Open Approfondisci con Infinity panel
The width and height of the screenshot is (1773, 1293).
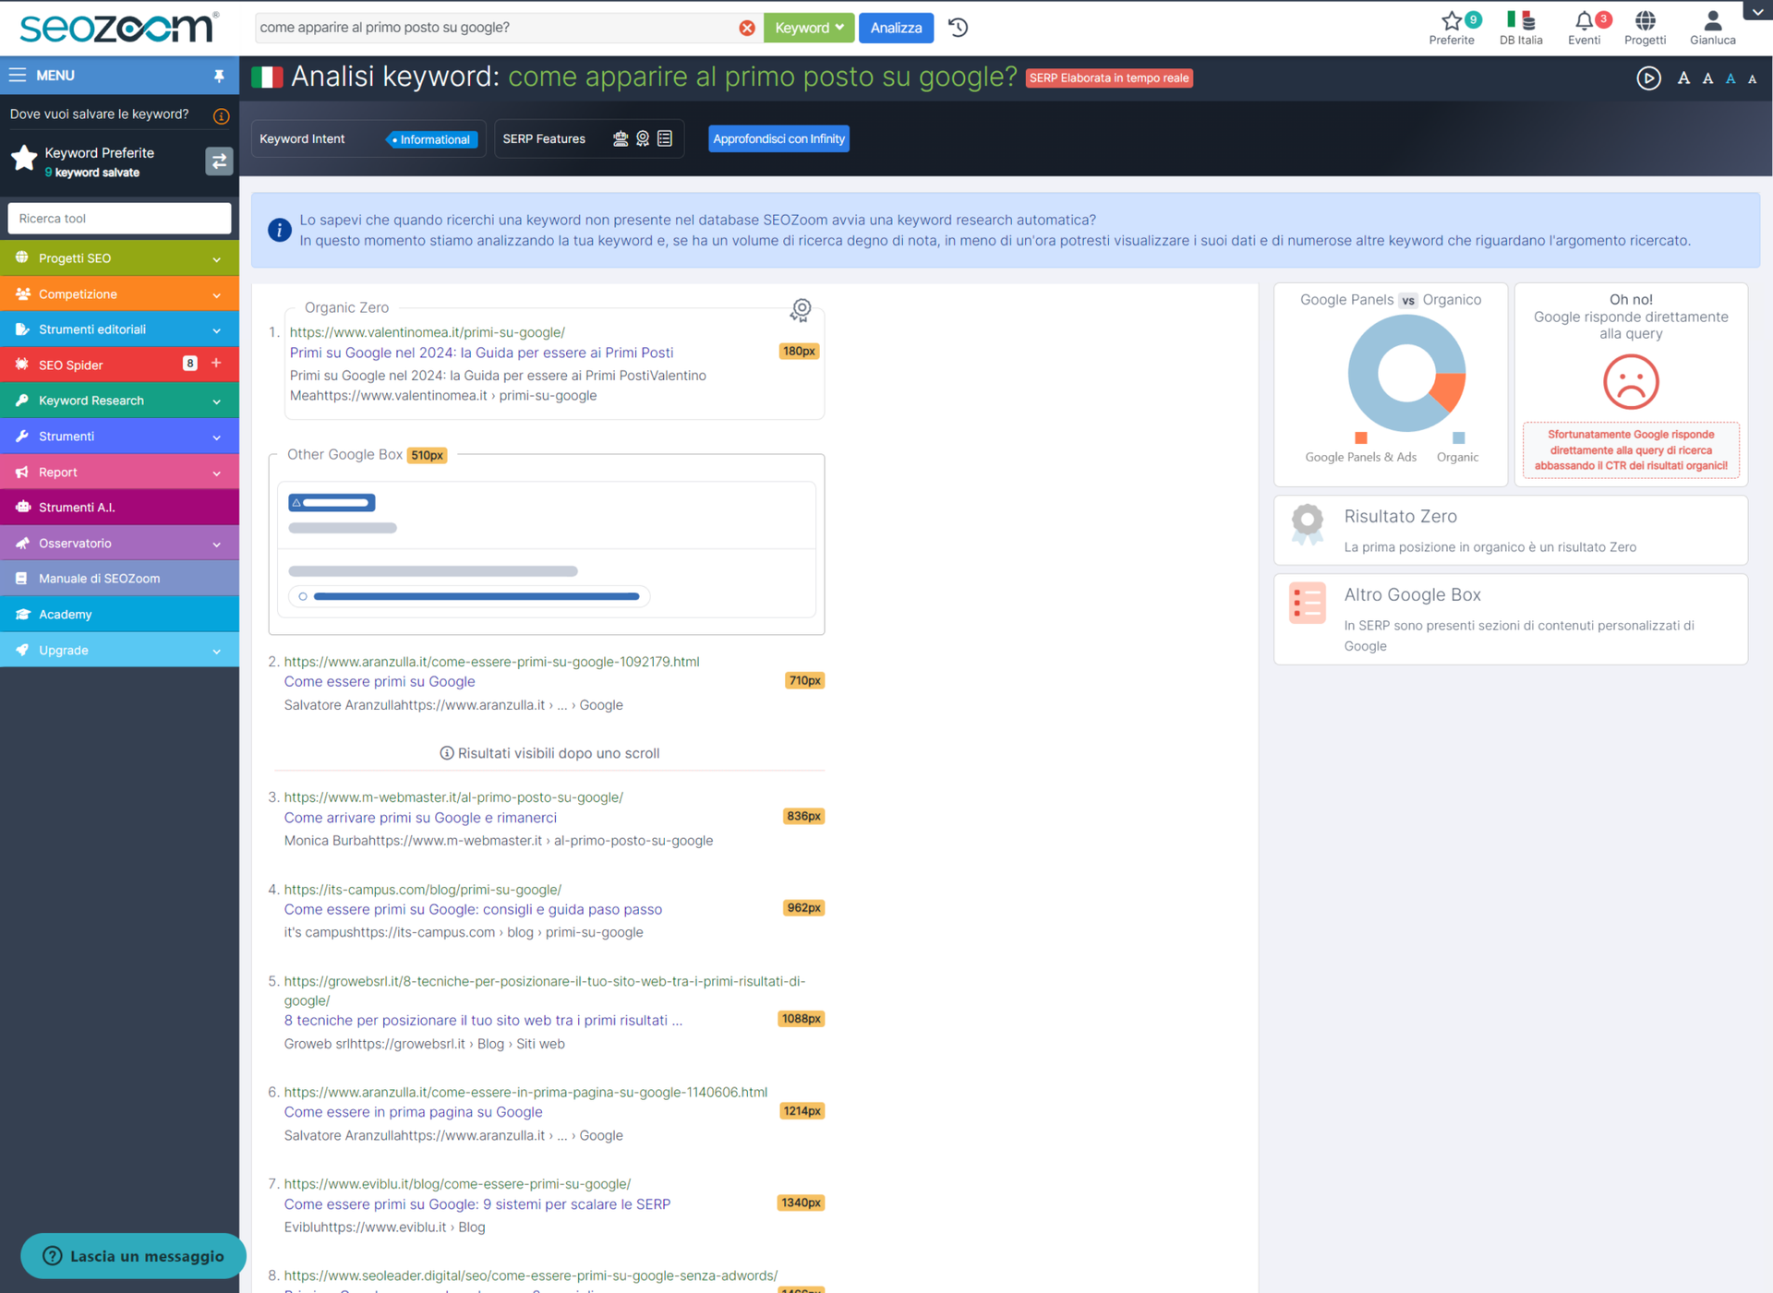click(x=778, y=139)
